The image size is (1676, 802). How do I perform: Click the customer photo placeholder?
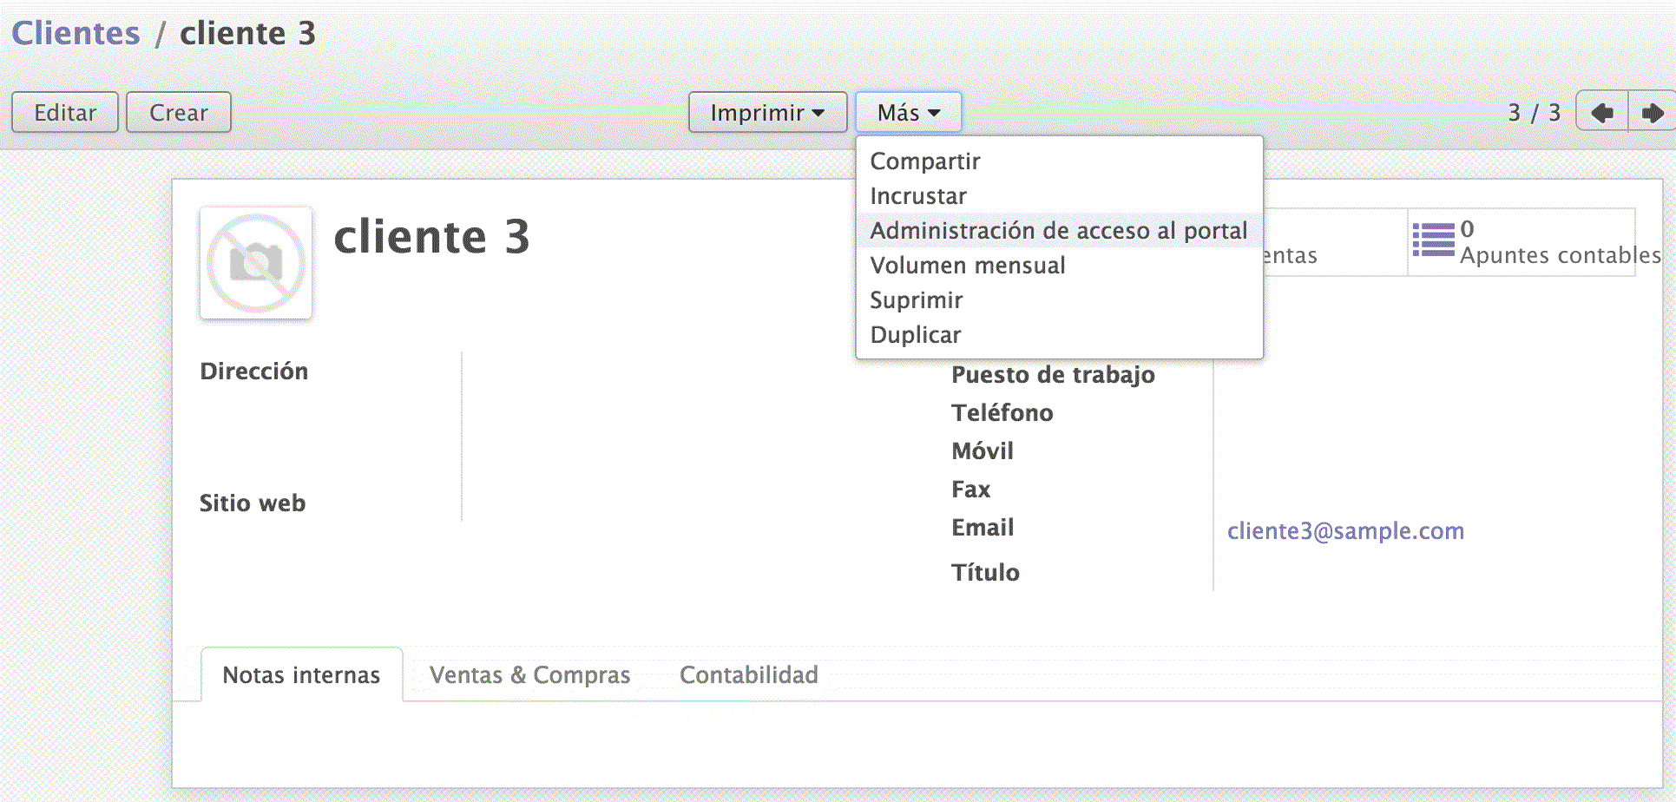[256, 263]
